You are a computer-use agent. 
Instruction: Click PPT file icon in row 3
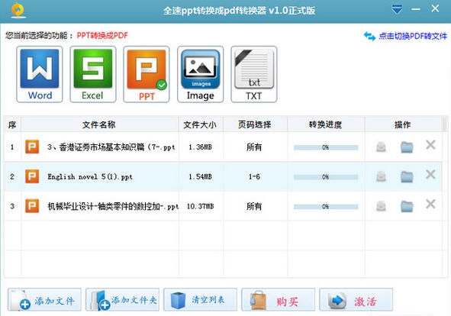32,206
